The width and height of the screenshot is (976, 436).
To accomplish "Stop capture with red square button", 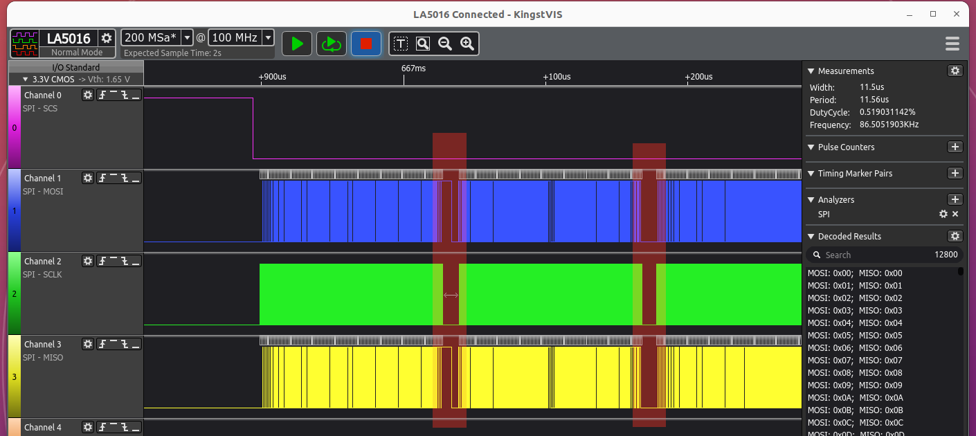I will [366, 44].
